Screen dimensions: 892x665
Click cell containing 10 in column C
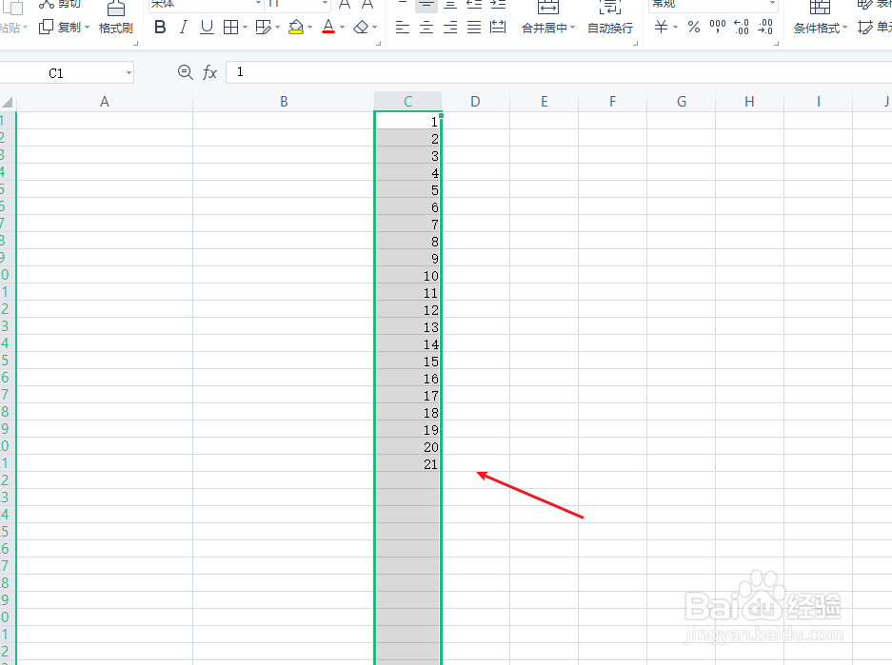(x=407, y=275)
